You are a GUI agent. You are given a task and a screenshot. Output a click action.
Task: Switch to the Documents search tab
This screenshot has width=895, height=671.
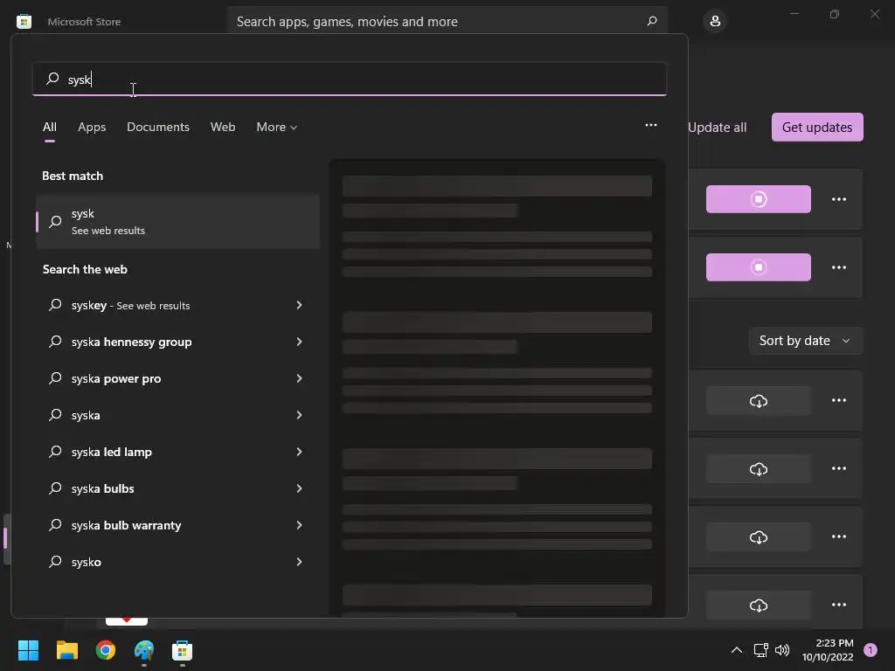click(x=158, y=127)
